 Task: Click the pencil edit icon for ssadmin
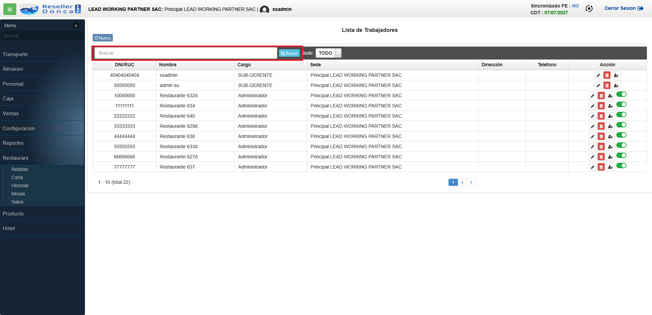tap(598, 75)
